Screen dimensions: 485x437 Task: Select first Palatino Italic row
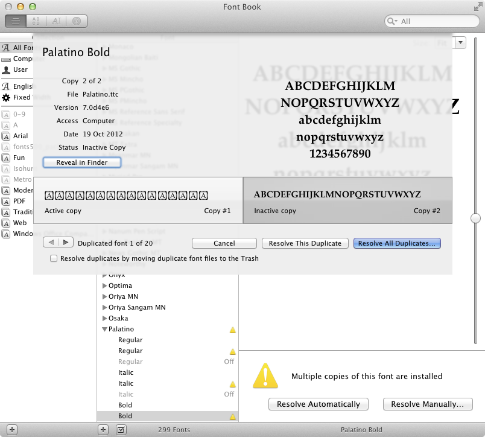(167, 372)
